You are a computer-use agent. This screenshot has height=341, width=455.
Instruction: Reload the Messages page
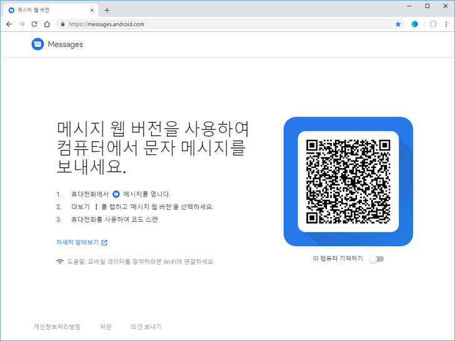click(34, 24)
